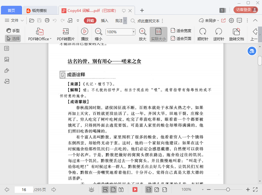Toggle the eye protection mode icon
Image resolution: width=262 pixels, height=195 pixels.
92,190
